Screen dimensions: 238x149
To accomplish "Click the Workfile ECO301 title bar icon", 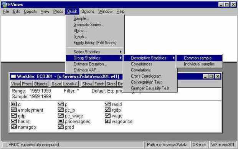I will (x=13, y=76).
